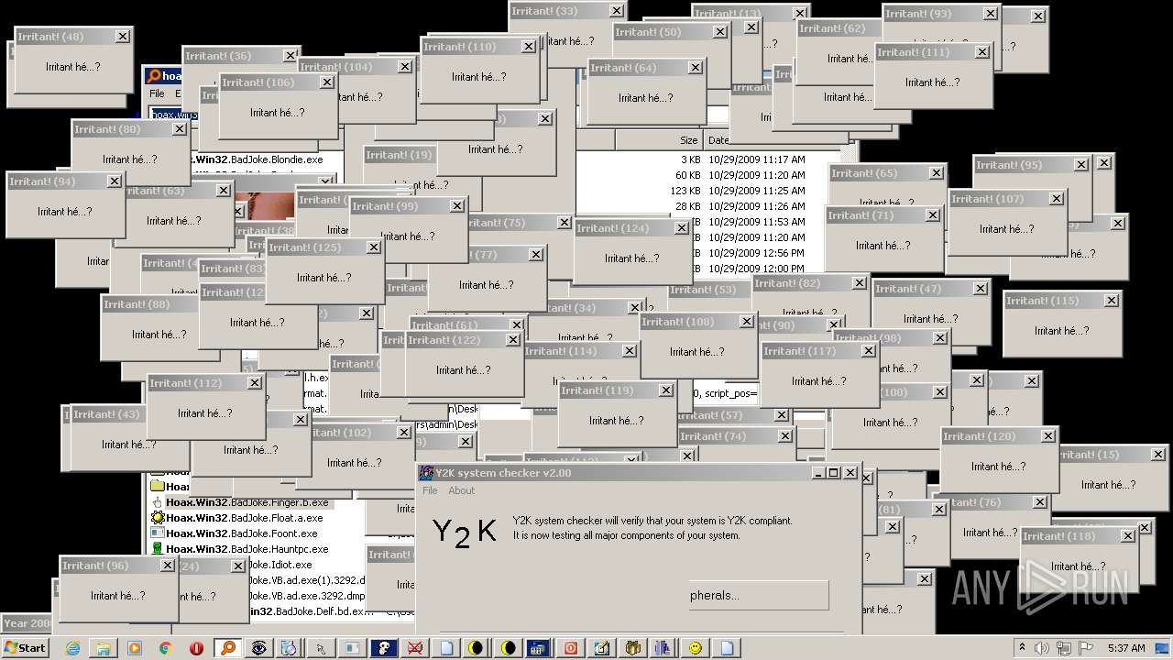This screenshot has width=1173, height=660.
Task: Click the sunflower icon of Float.a.exe
Action: (x=157, y=518)
